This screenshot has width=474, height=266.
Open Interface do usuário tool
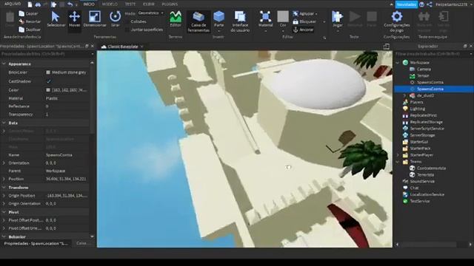[x=240, y=21]
